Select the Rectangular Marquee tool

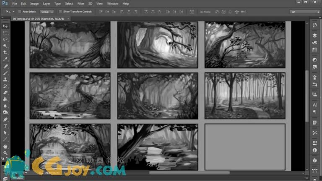pos(5,33)
